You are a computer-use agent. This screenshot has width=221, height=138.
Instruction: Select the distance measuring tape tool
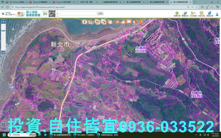(x=116, y=22)
